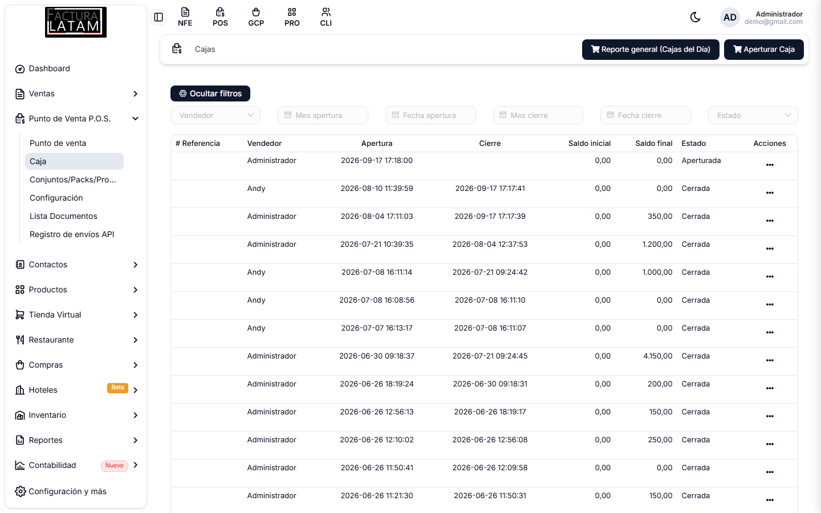Open the GCP shortcut icon

pos(256,17)
